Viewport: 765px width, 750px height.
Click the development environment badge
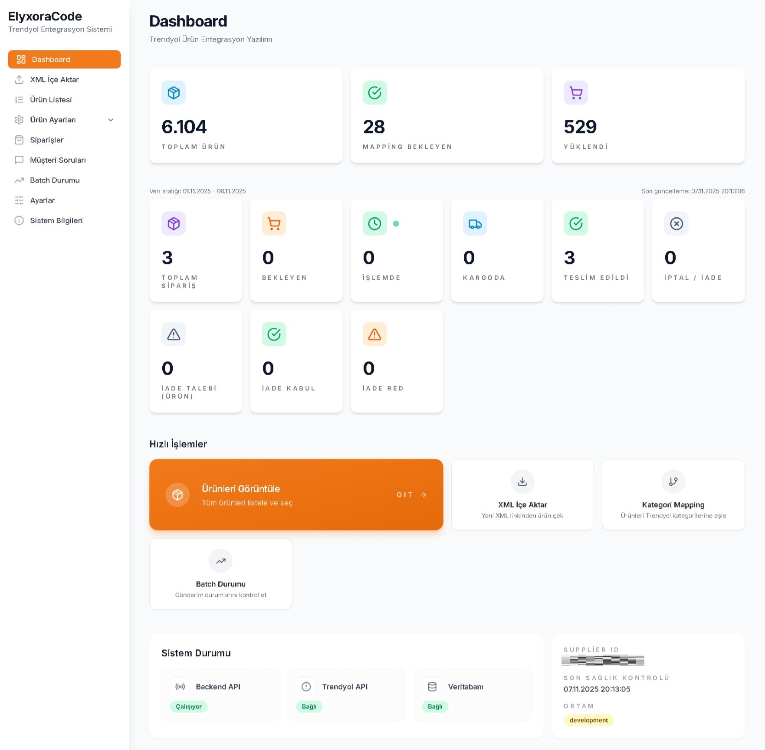click(x=588, y=720)
